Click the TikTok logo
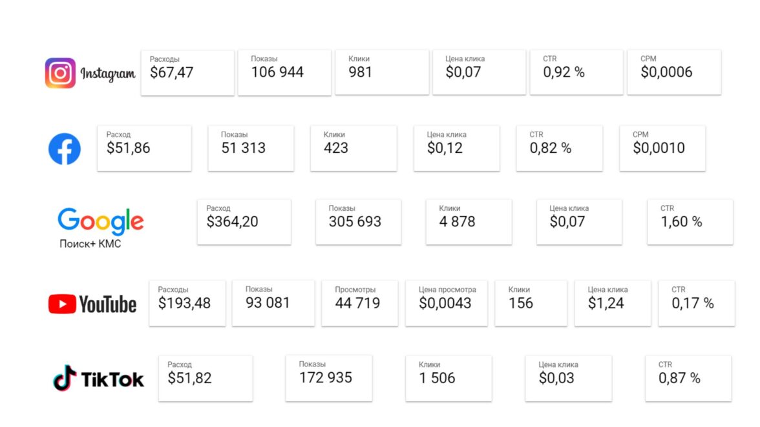760x427 pixels. pyautogui.click(x=98, y=379)
